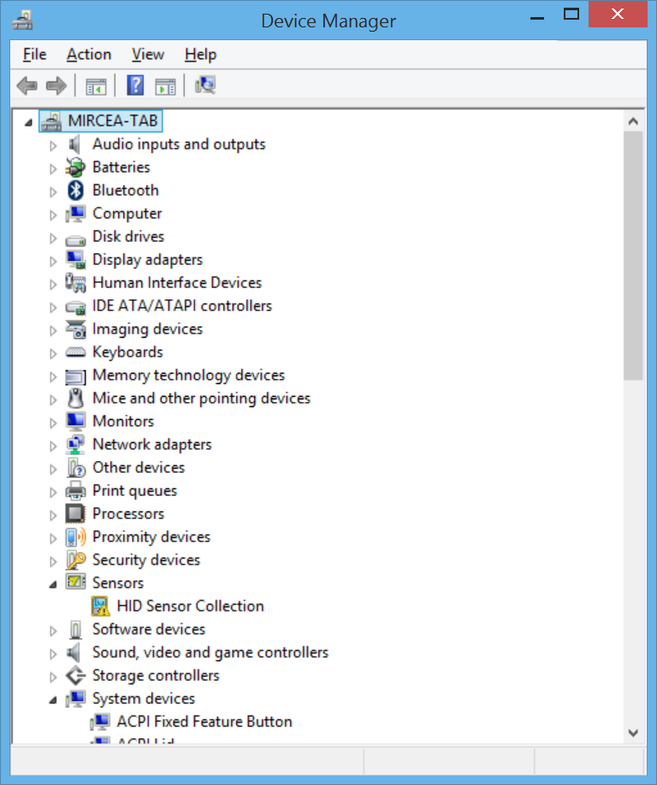Click the scrollbar down arrow
Image resolution: width=657 pixels, height=785 pixels.
[x=633, y=732]
